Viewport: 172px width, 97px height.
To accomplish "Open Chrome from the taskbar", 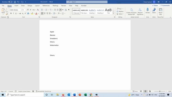I will [x=91, y=95].
